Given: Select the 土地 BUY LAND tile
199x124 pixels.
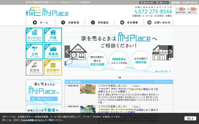Looking at the screenshot, I should pos(35,52).
